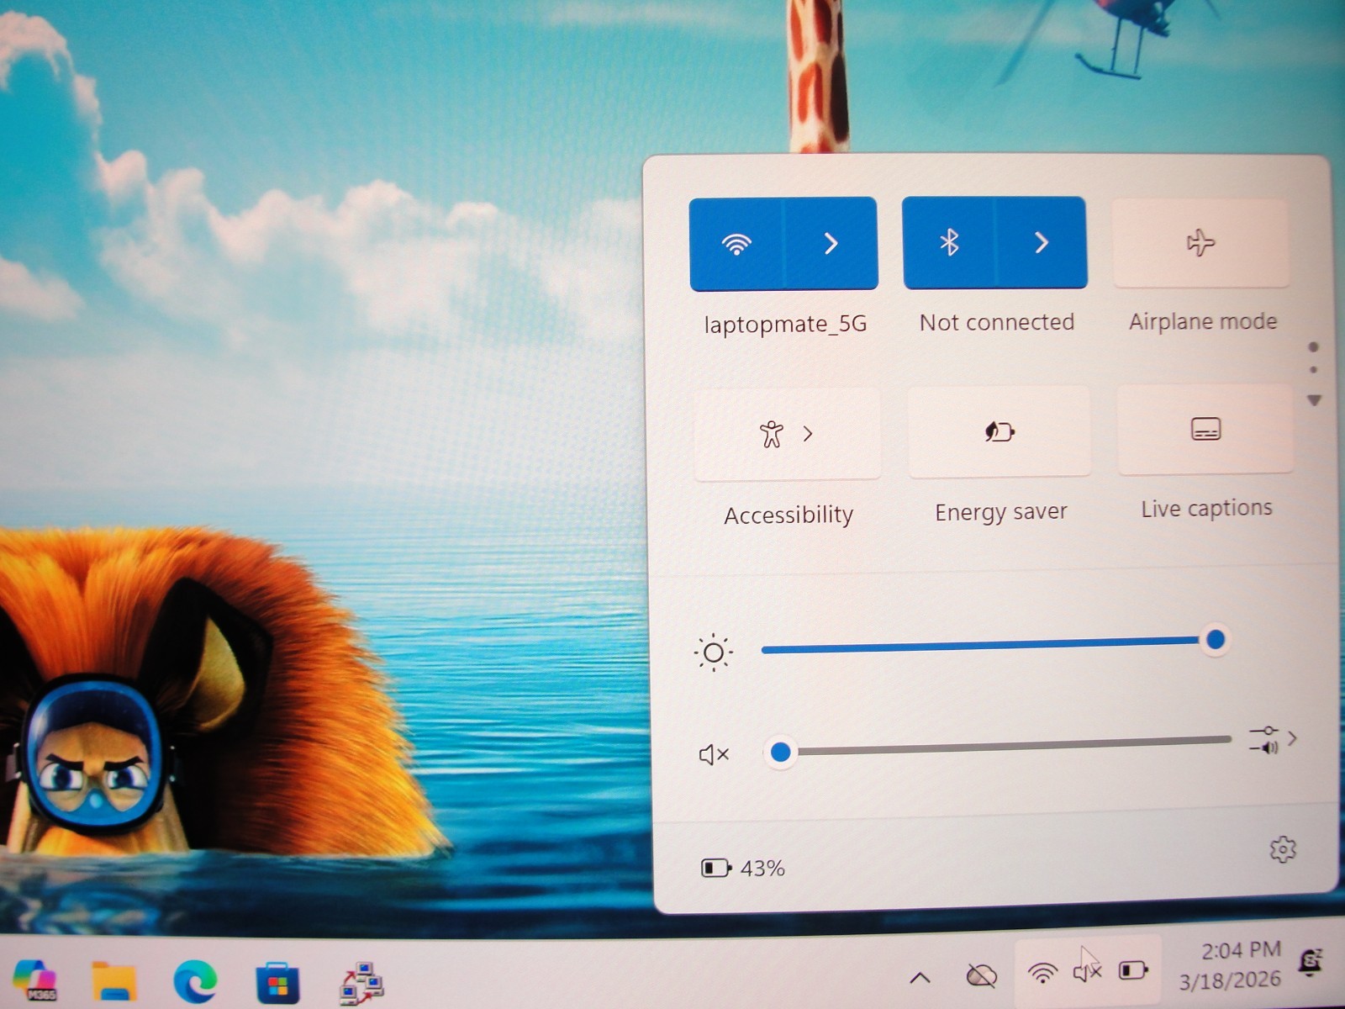1345x1009 pixels.
Task: Open Microsoft 365 Copilot taskbar icon
Action: pyautogui.click(x=34, y=980)
